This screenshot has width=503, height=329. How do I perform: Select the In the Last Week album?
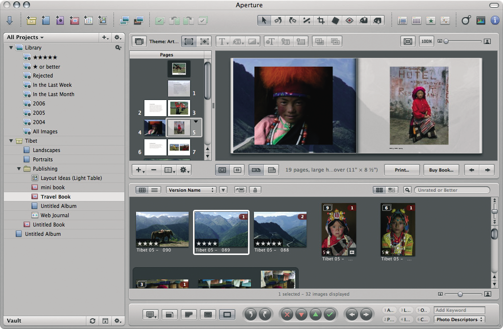[x=64, y=85]
